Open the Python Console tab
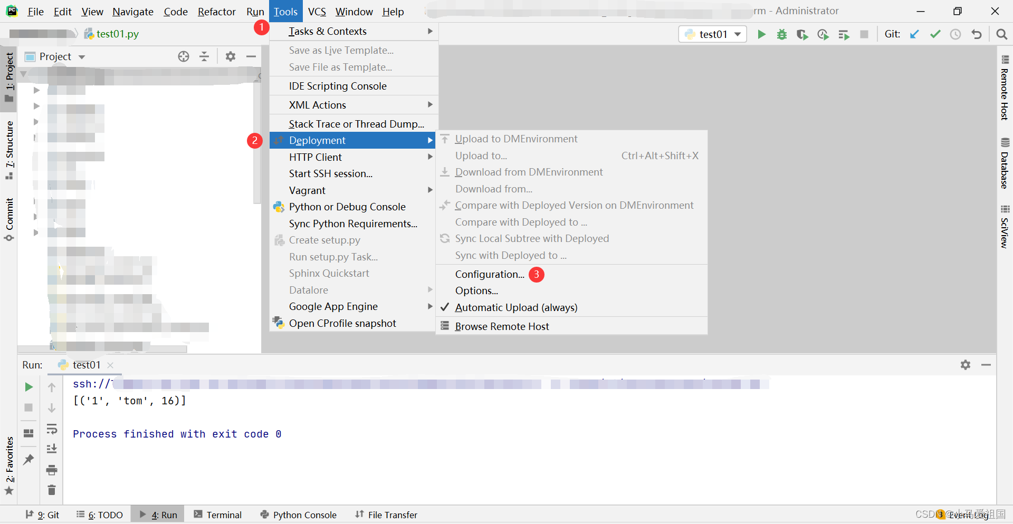 pos(299,515)
